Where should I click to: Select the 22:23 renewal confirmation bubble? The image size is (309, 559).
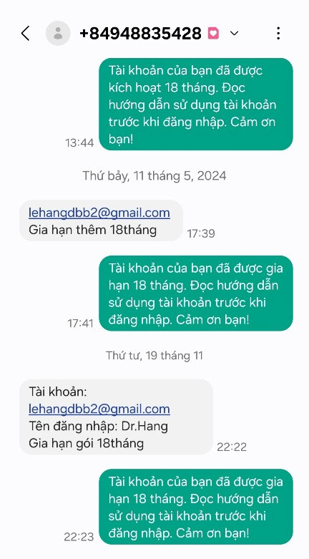[x=196, y=507]
